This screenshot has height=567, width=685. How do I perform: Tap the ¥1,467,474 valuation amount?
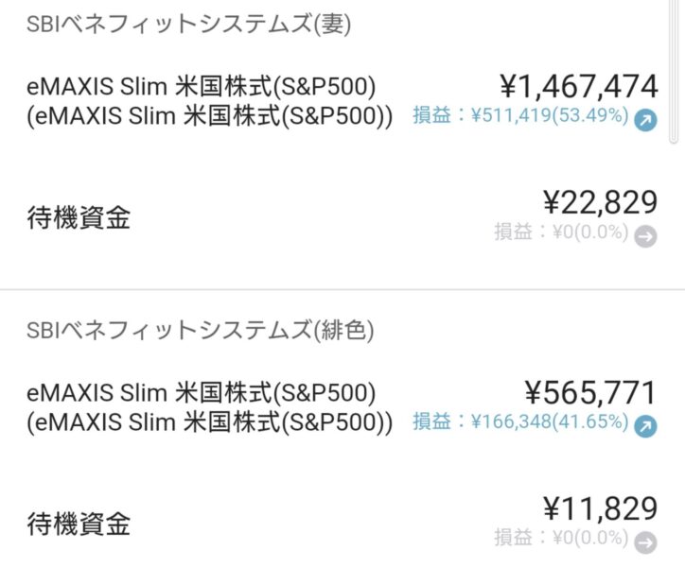coord(577,87)
